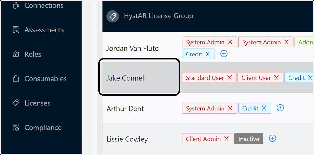The image size is (314, 155).
Task: Remove first System Admin tag from Jordan Van Flute
Action: tap(230, 42)
